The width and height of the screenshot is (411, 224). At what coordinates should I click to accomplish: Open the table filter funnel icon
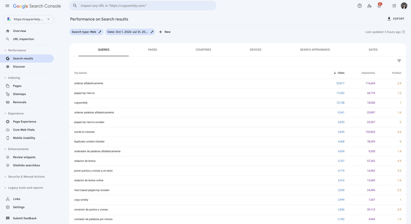click(399, 61)
